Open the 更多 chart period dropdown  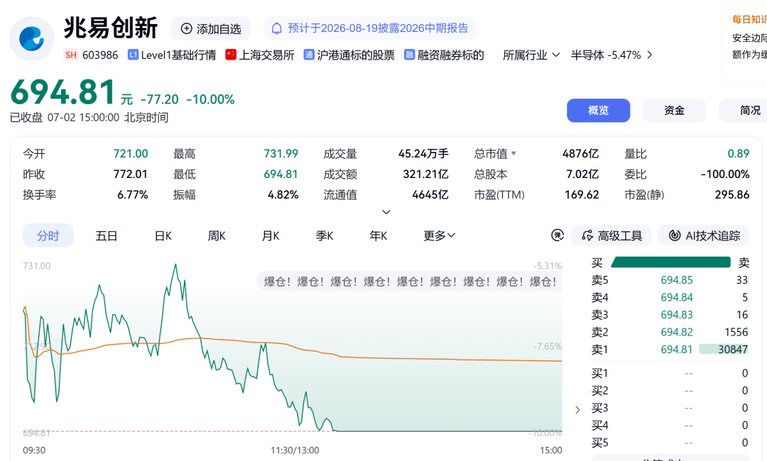click(440, 236)
